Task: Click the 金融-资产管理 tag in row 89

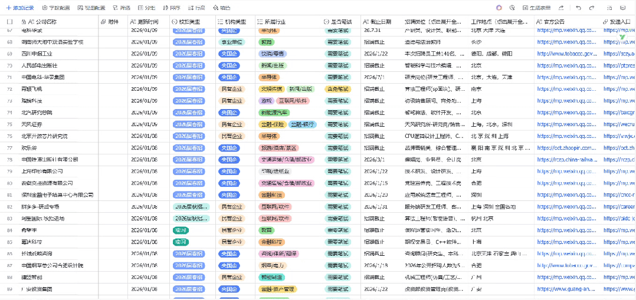Action: [x=277, y=289]
